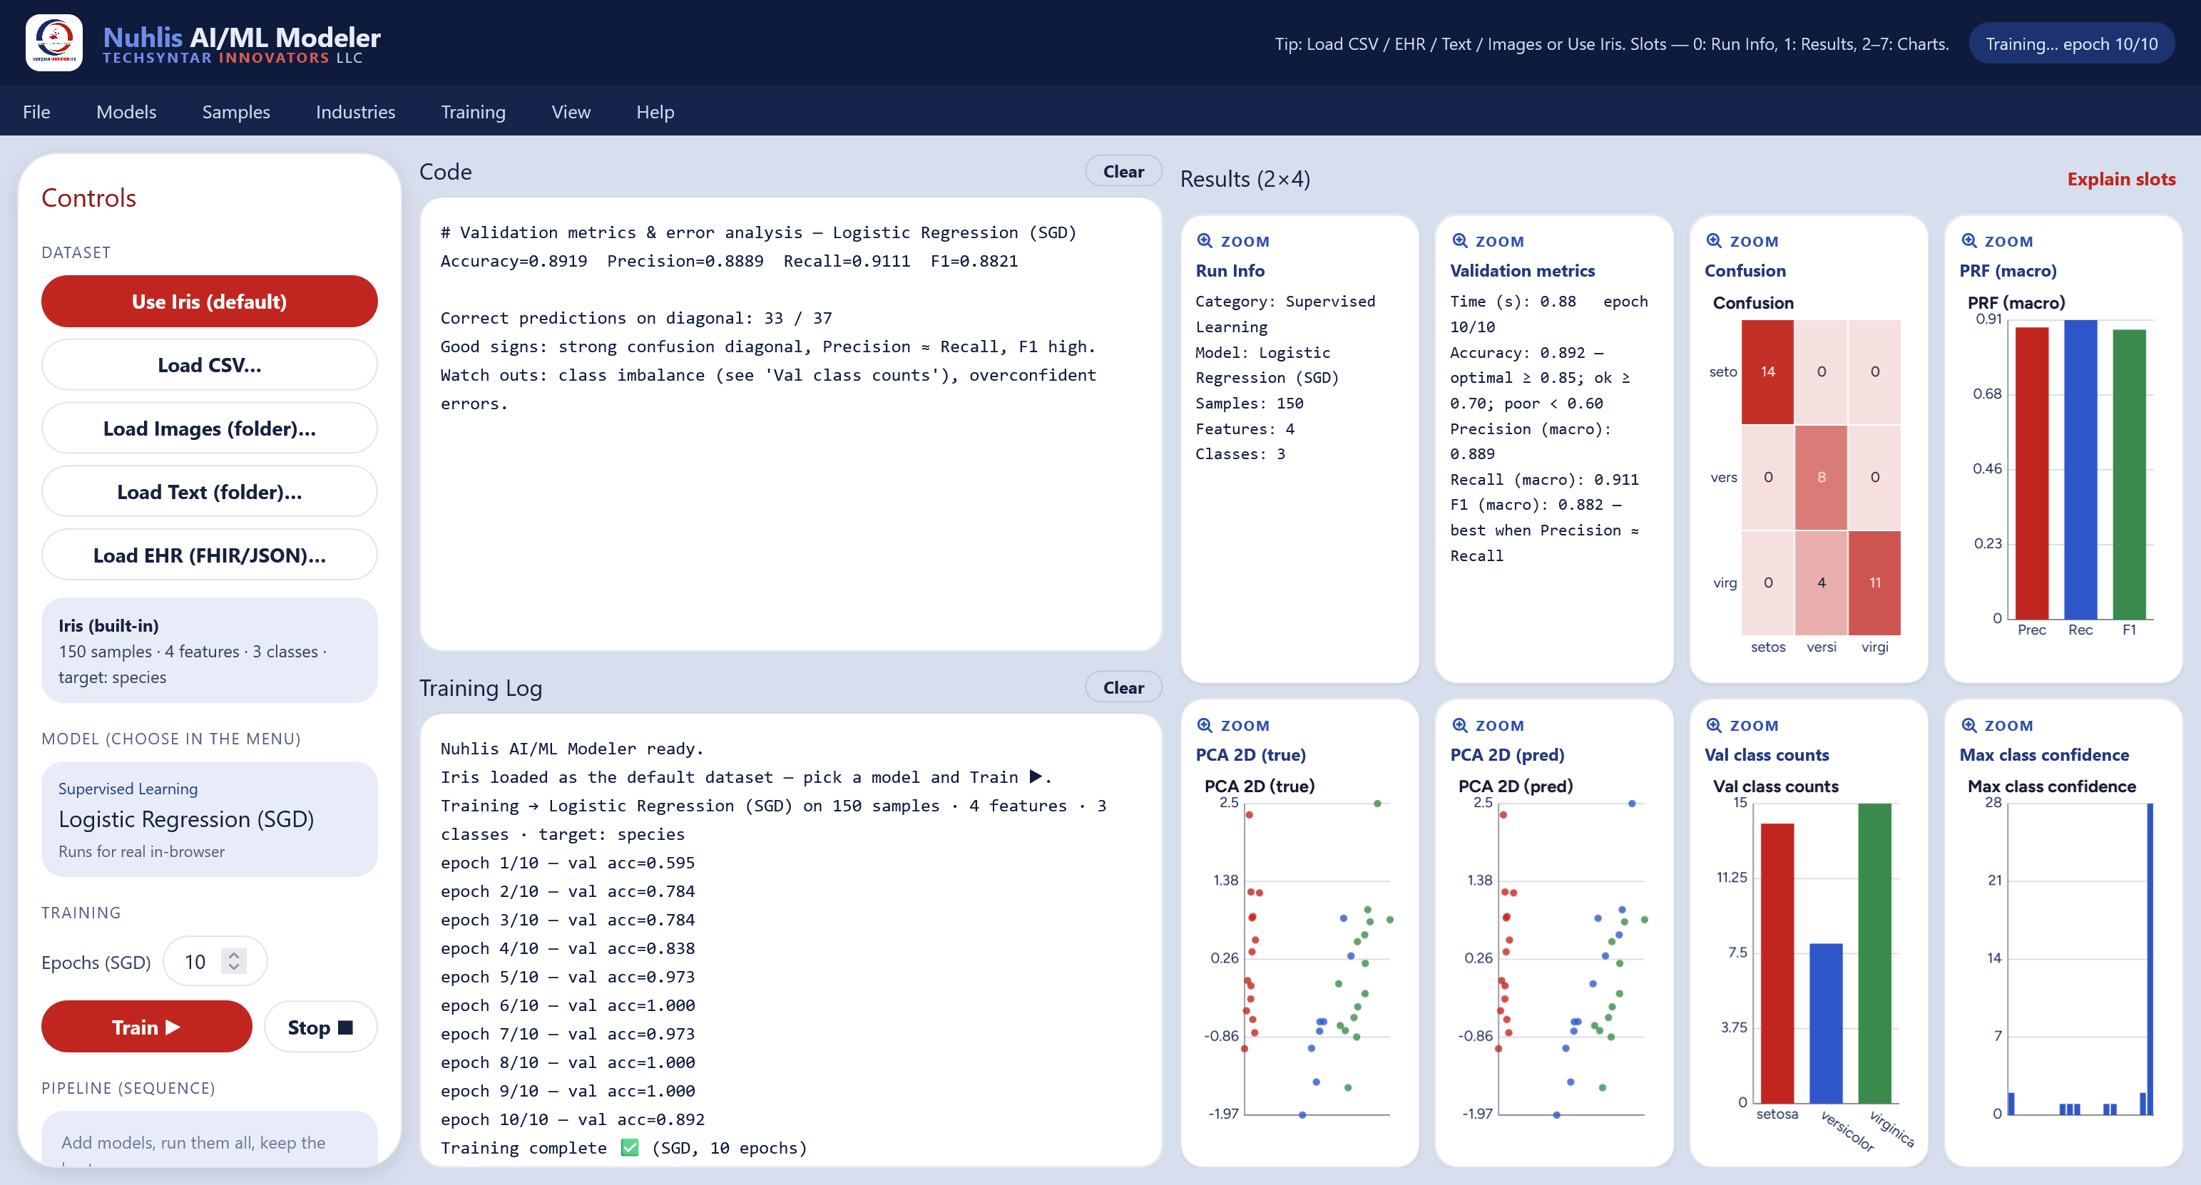The width and height of the screenshot is (2201, 1185).
Task: Click the Accuracy=0.8919 code line
Action: tap(729, 260)
